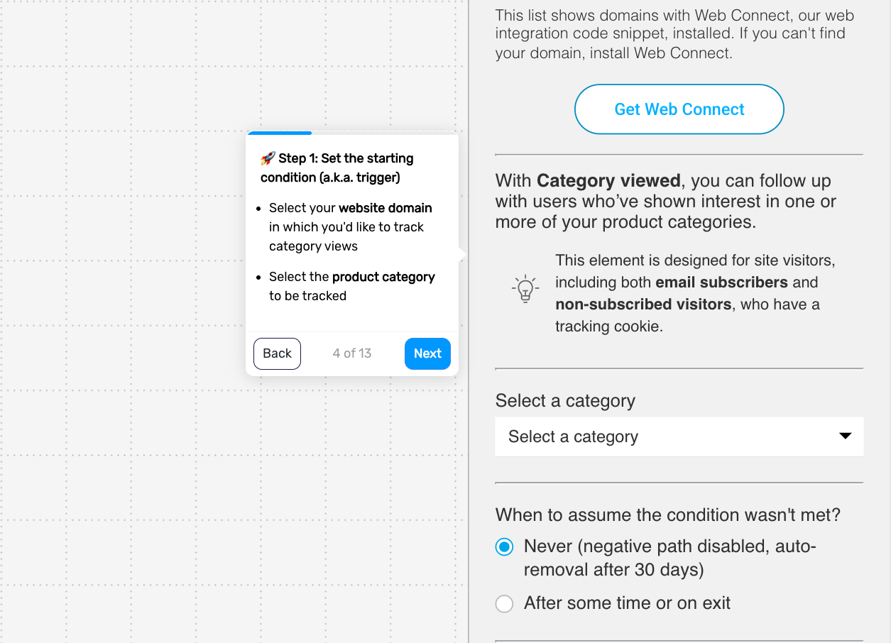Click the bold "Category viewed" text

pos(608,180)
